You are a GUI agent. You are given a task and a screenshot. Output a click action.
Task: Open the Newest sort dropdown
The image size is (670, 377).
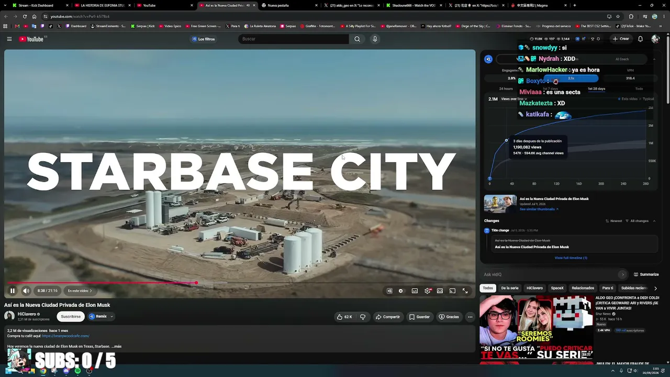click(x=614, y=221)
